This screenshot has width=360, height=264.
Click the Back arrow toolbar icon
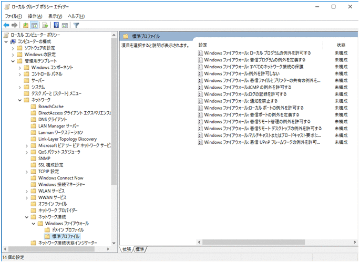[x=6, y=25]
